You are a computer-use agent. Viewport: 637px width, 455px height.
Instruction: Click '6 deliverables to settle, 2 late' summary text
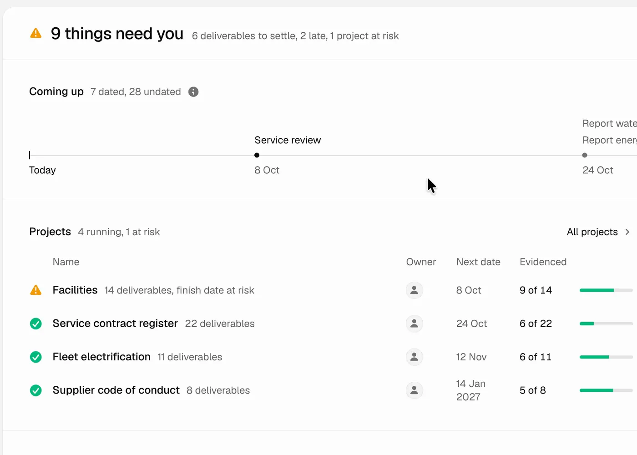point(259,36)
